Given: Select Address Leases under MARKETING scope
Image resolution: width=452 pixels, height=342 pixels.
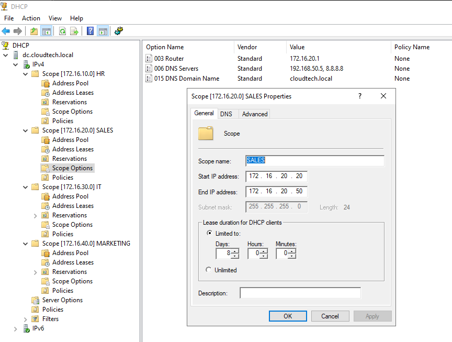Looking at the screenshot, I should (73, 262).
